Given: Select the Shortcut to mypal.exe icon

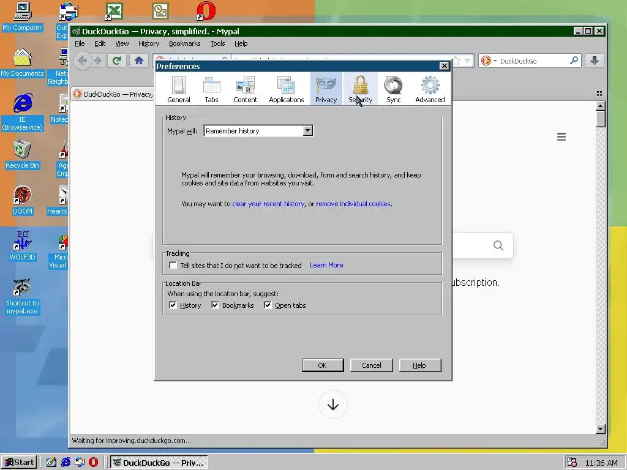Looking at the screenshot, I should 22,296.
